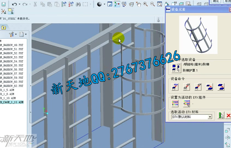This screenshot has width=231, height=148.
Task: Undo the last action
Action: [14, 4]
